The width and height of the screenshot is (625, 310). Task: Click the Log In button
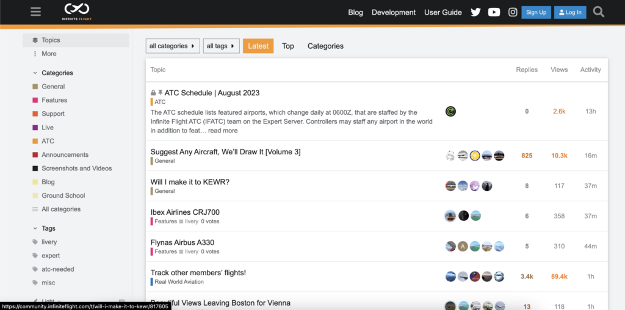[x=570, y=12]
